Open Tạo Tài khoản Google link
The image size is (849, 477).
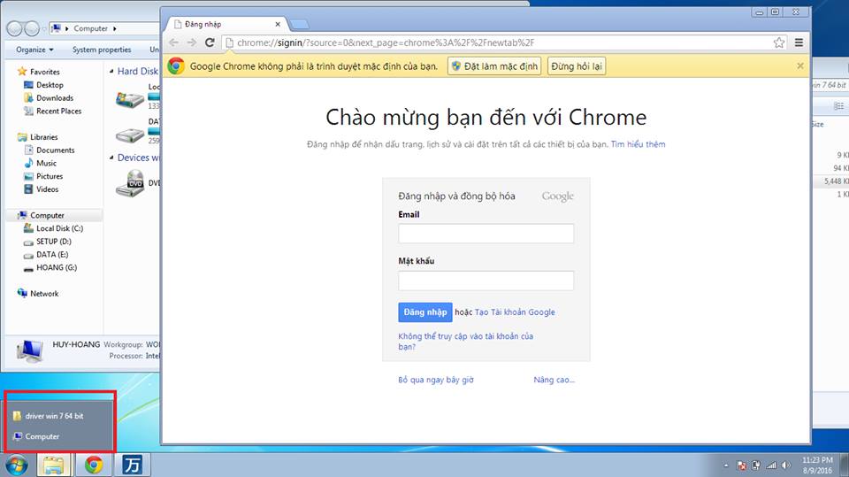[515, 312]
